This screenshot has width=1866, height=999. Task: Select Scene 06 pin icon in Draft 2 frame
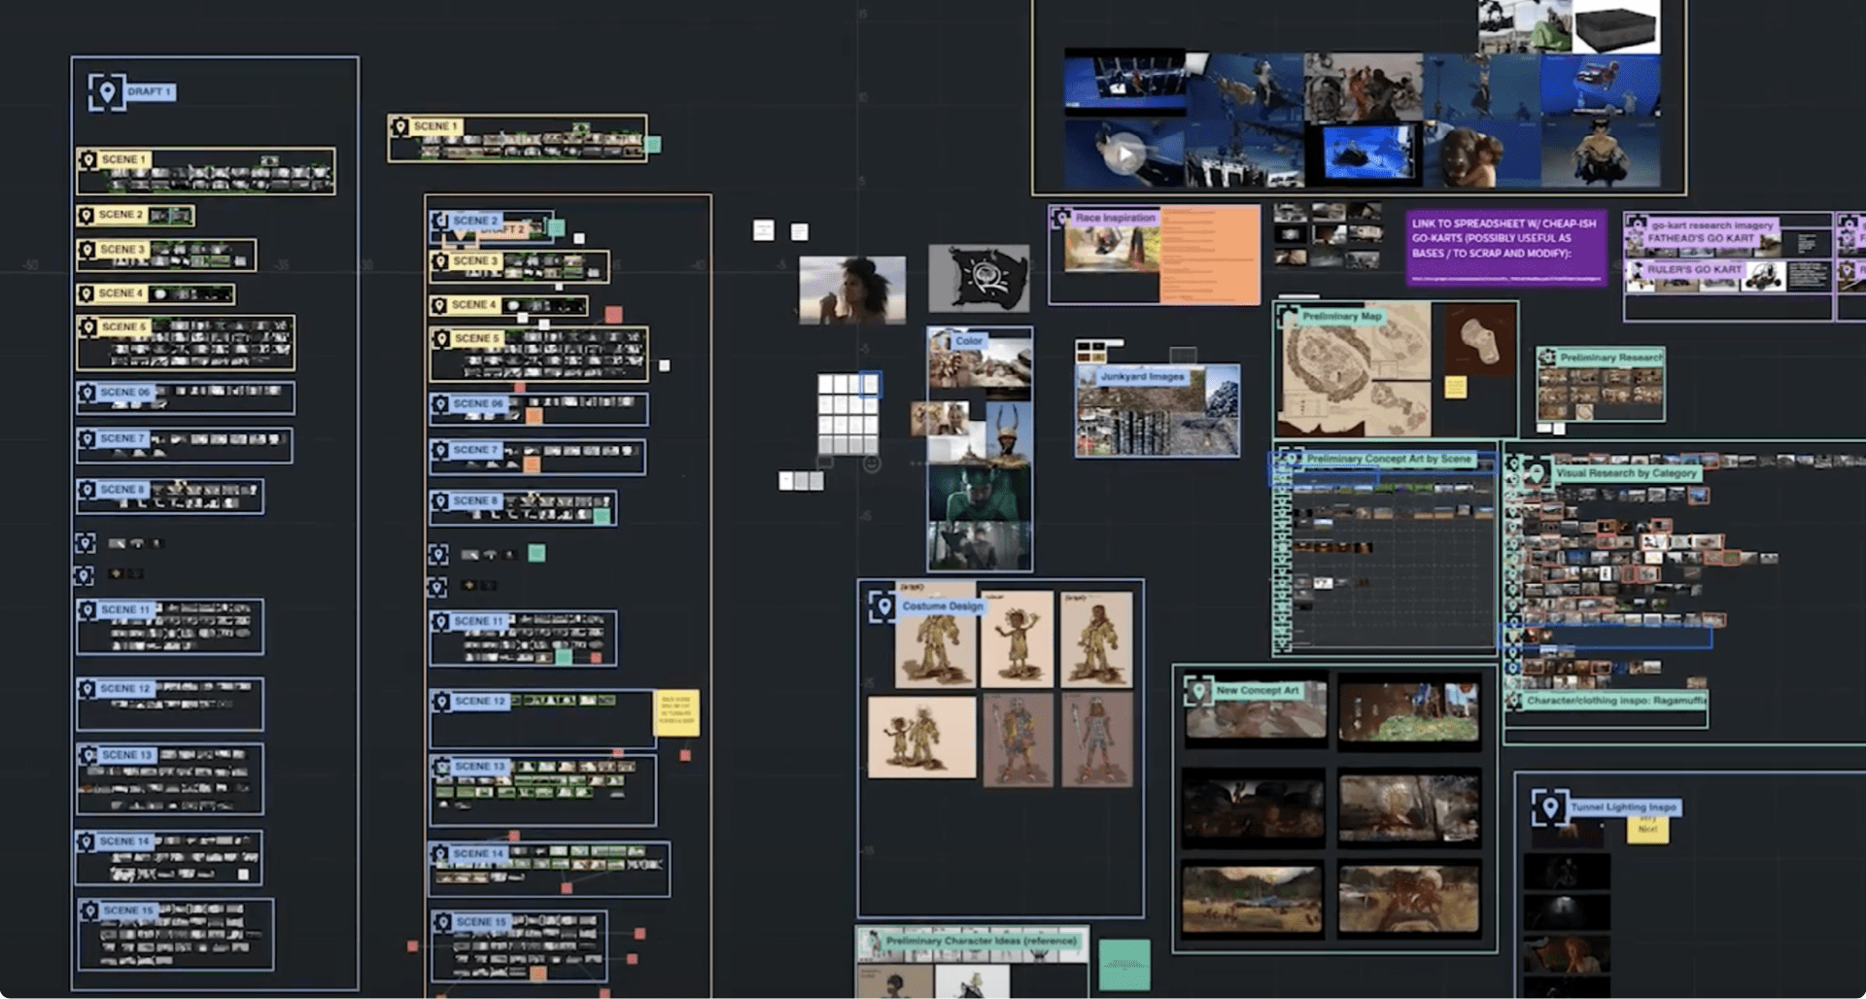click(441, 404)
